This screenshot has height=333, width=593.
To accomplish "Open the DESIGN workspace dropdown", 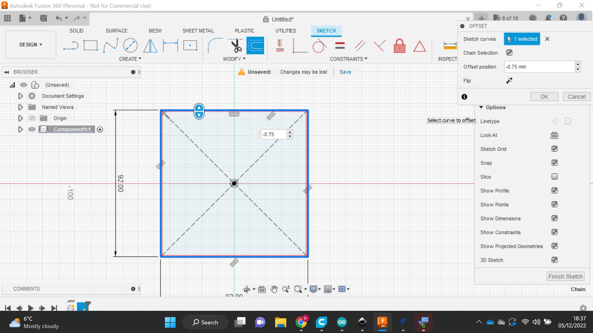I will click(31, 45).
